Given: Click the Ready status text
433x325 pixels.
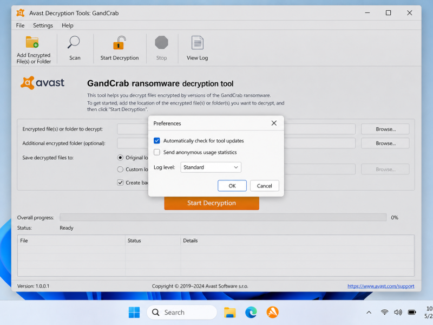Looking at the screenshot, I should click(67, 227).
